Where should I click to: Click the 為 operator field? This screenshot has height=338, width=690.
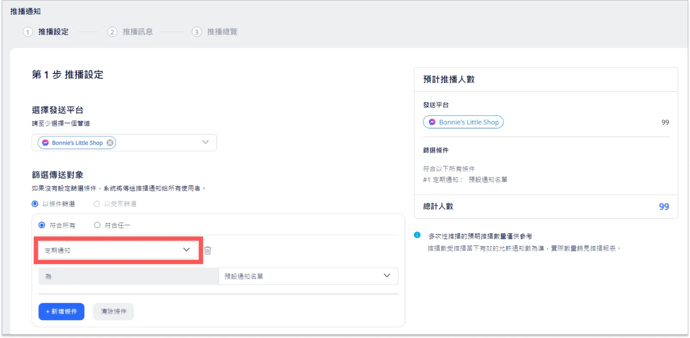click(x=128, y=276)
